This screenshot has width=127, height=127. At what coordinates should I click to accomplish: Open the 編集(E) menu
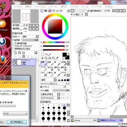pos(28,7)
